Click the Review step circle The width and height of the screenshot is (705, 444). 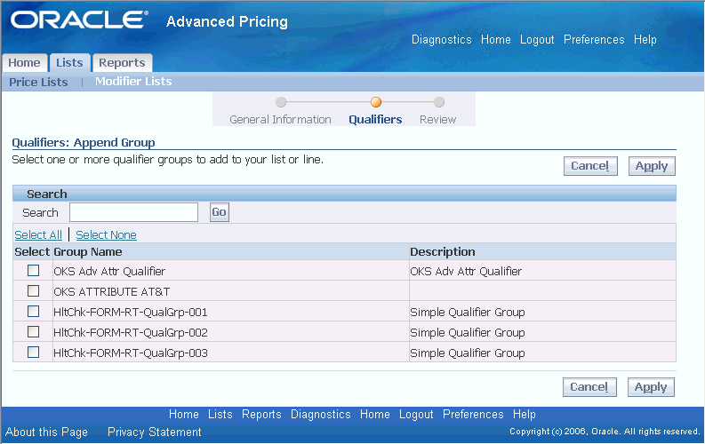tap(439, 102)
